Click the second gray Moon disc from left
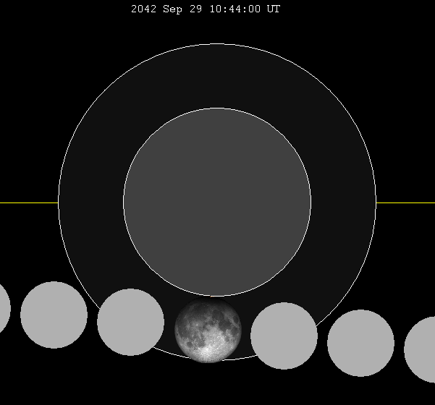The height and width of the screenshot is (405, 435). coord(54,315)
